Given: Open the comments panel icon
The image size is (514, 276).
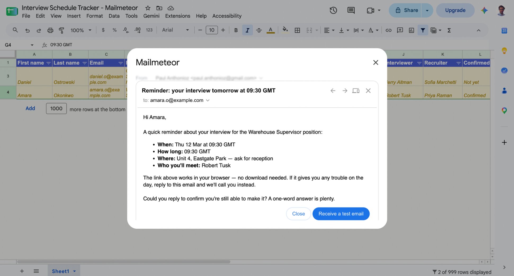Looking at the screenshot, I should click(351, 10).
